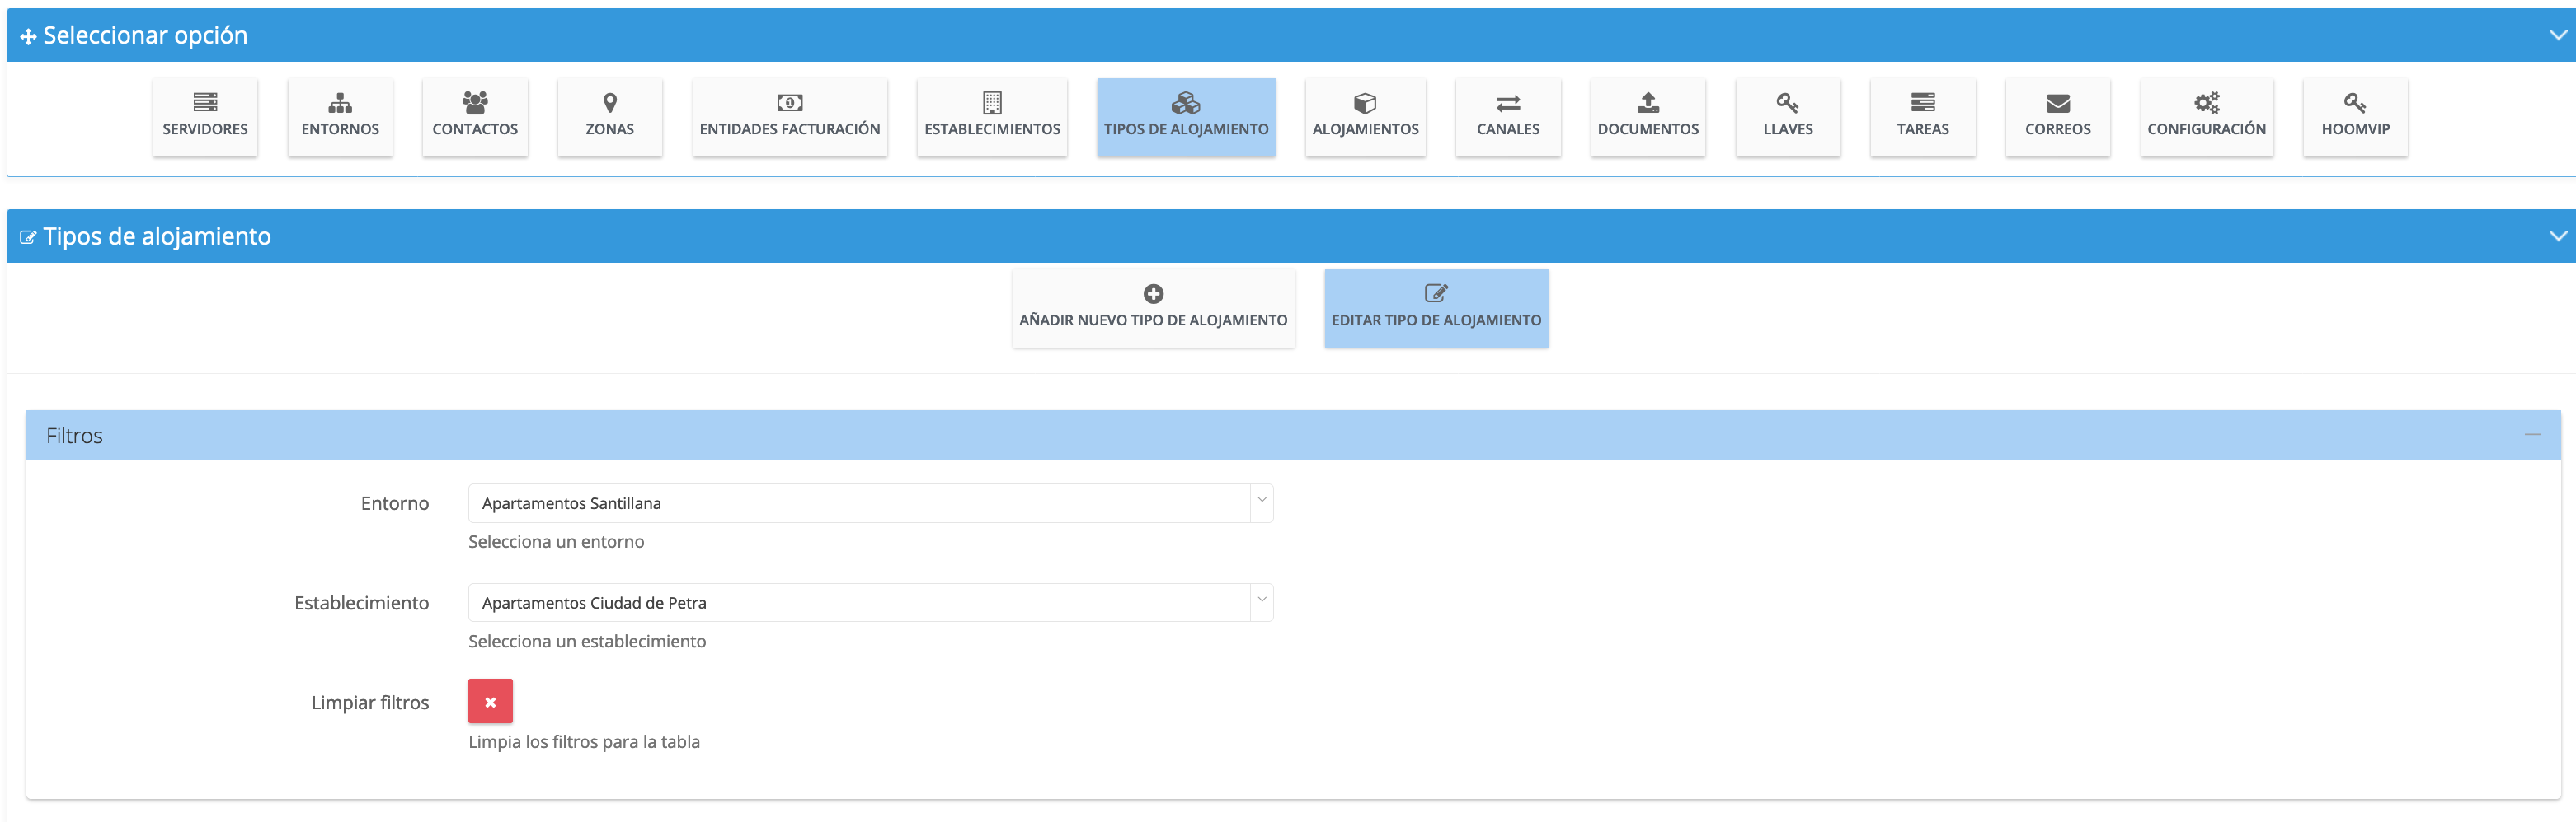This screenshot has height=822, width=2576.
Task: Open the Entorno dropdown
Action: pyautogui.click(x=870, y=502)
